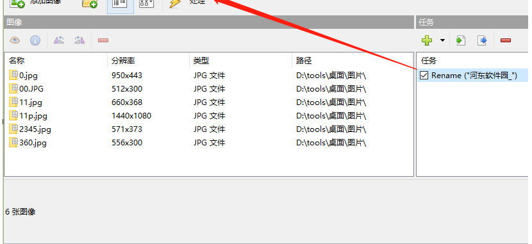Rotate image left using toolbar icon
The height and width of the screenshot is (244, 532).
[x=59, y=40]
